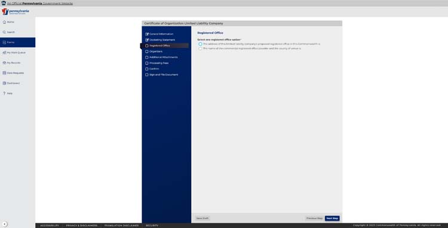This screenshot has width=448, height=228.
Task: Click the Registered Office section heading
Action: click(x=210, y=33)
